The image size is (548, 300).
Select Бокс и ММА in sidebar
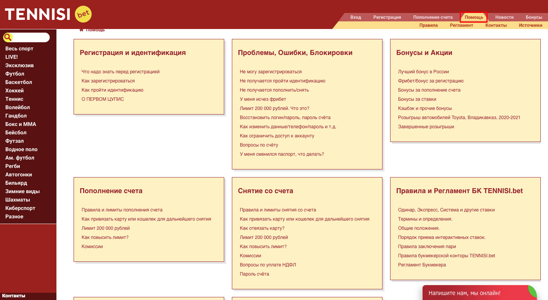pyautogui.click(x=21, y=124)
